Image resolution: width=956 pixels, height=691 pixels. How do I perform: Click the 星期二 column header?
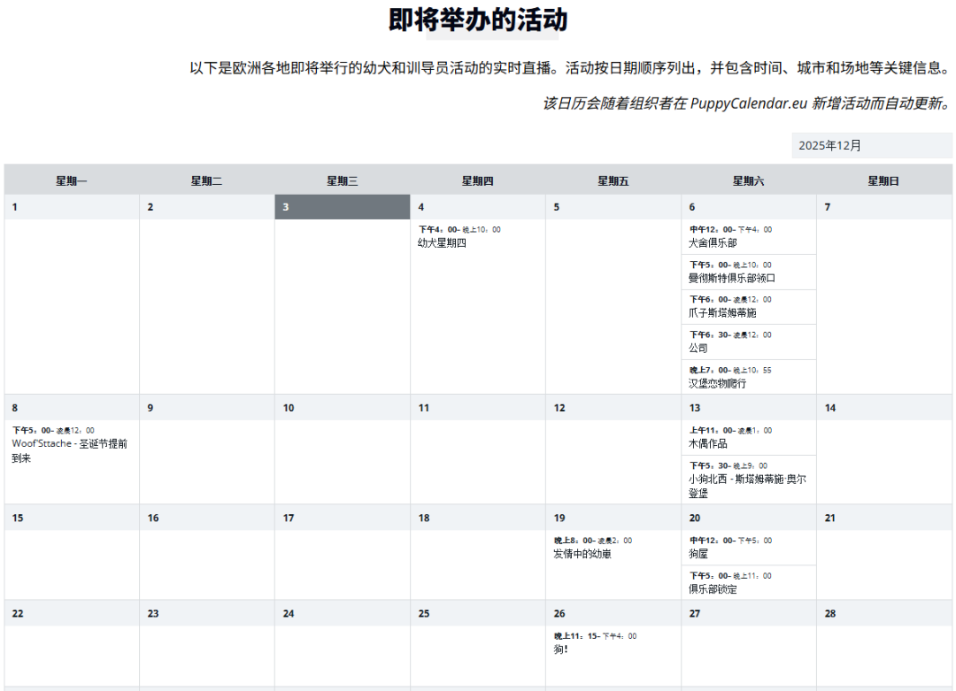click(206, 181)
